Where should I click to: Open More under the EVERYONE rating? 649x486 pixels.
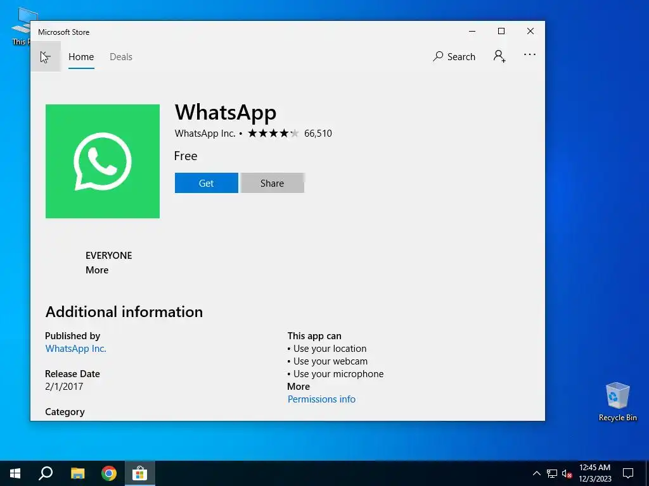[x=97, y=270]
